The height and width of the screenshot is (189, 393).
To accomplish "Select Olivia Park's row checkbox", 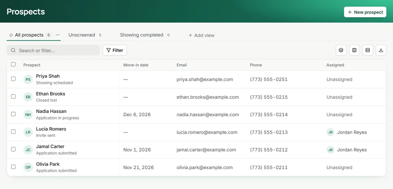I will [13, 167].
